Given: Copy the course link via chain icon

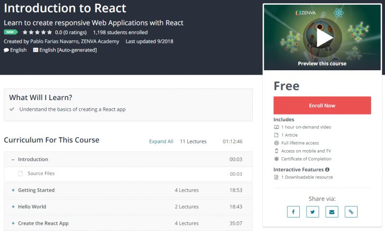Looking at the screenshot, I should [x=351, y=212].
